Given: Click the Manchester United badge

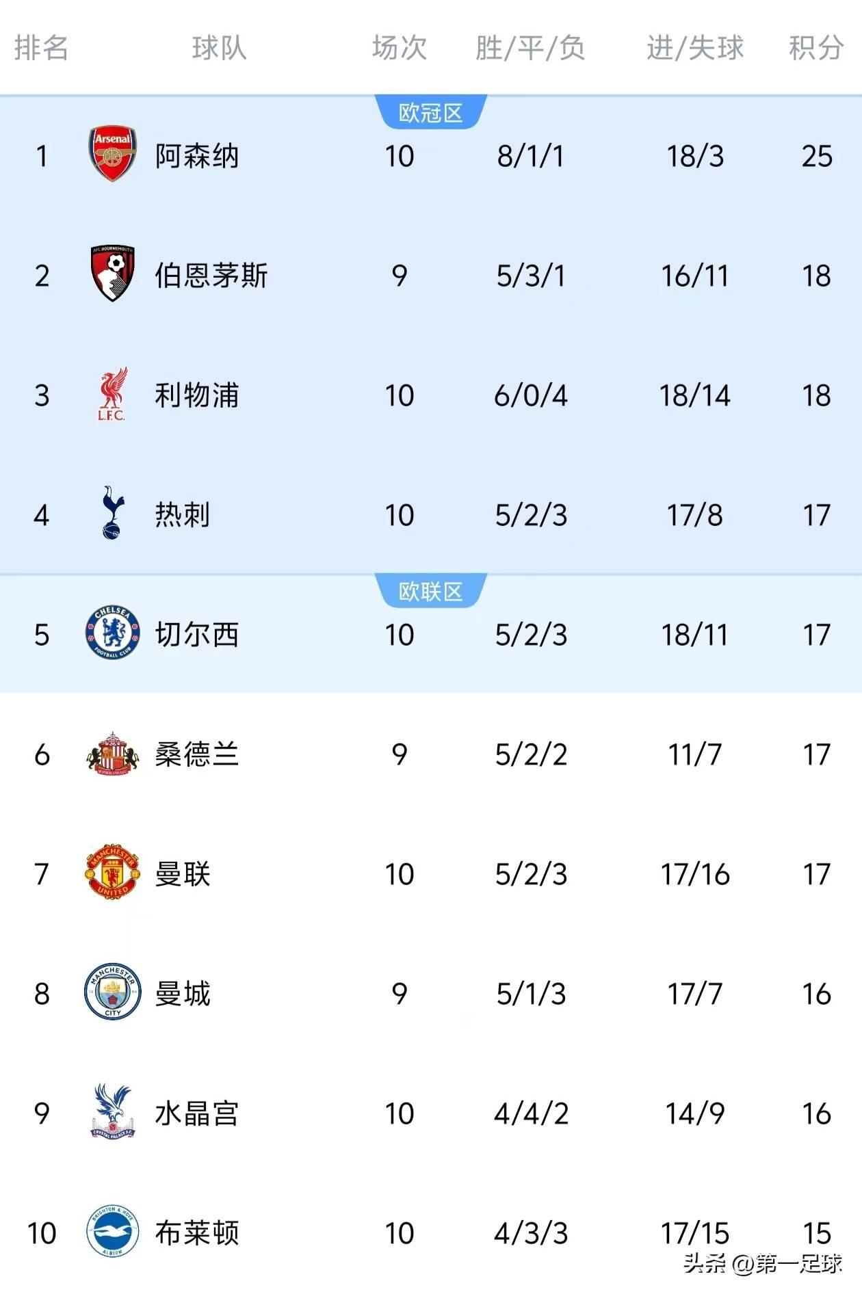Looking at the screenshot, I should tap(113, 873).
